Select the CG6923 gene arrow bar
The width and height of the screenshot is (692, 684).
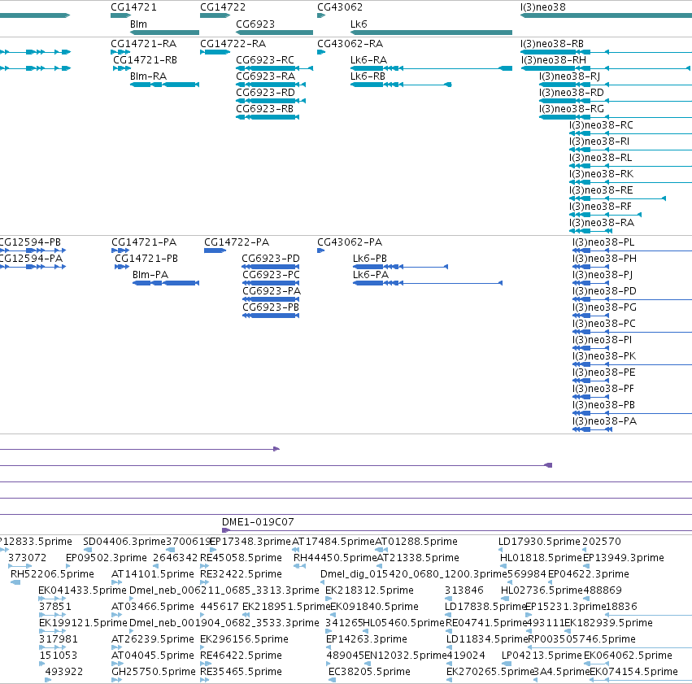(x=275, y=33)
